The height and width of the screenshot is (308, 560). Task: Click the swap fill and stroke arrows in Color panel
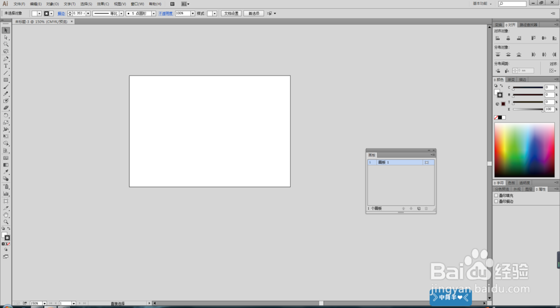(x=501, y=86)
